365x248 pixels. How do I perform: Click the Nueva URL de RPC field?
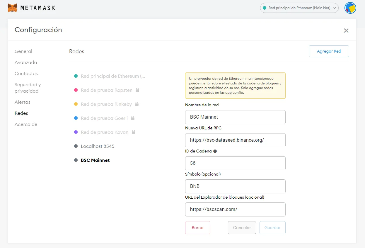tap(235, 140)
